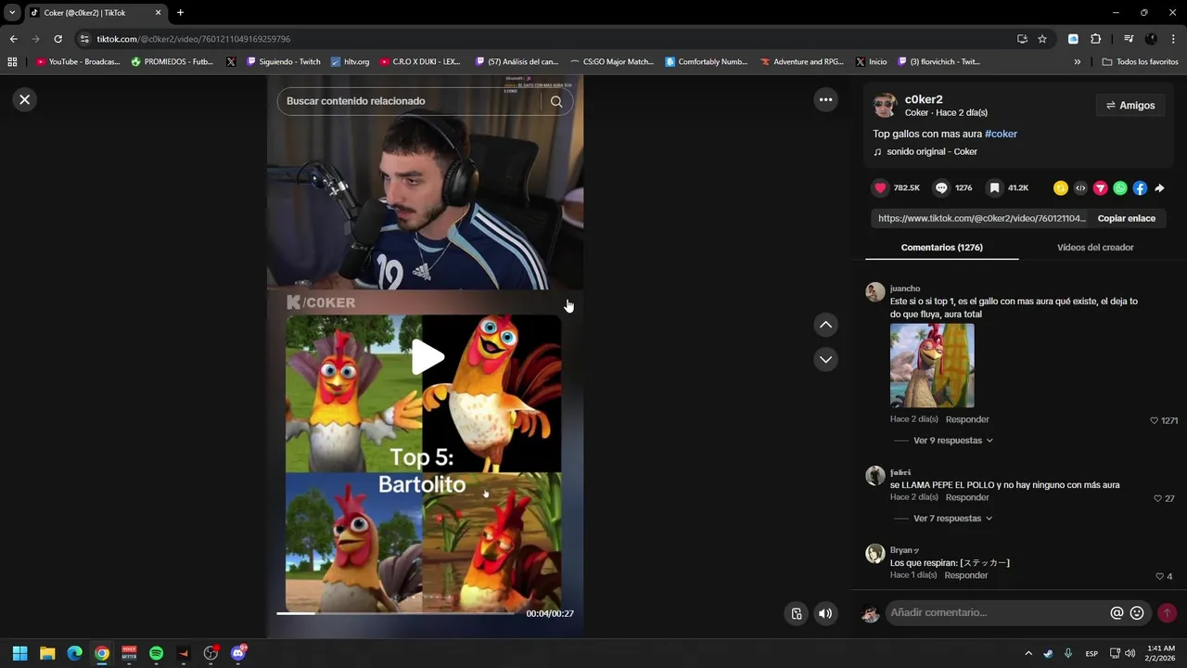Toggle the auto-scroll/miniplayer icon
Image resolution: width=1187 pixels, height=668 pixels.
(x=796, y=613)
